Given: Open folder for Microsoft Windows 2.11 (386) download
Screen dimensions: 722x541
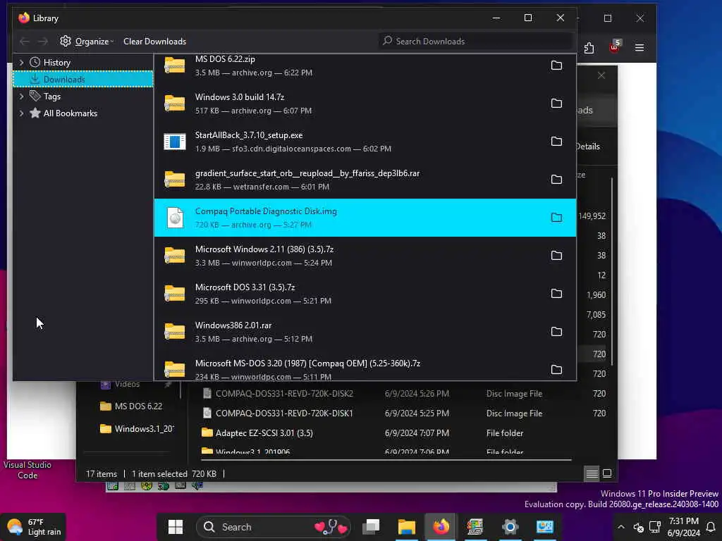Looking at the screenshot, I should 556,255.
